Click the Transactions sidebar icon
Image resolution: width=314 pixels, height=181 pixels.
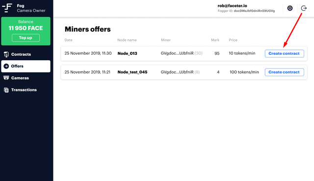[x=6, y=90]
